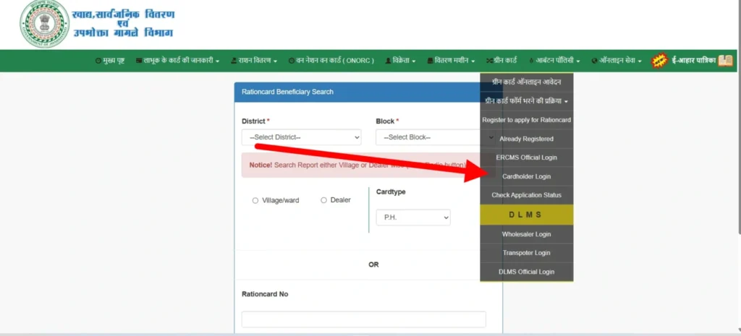This screenshot has width=741, height=336.
Task: Click the yellow DLMS header item
Action: [x=527, y=215]
